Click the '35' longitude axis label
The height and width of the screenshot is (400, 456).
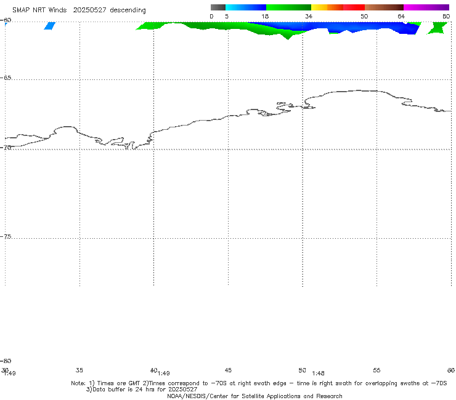point(79,370)
